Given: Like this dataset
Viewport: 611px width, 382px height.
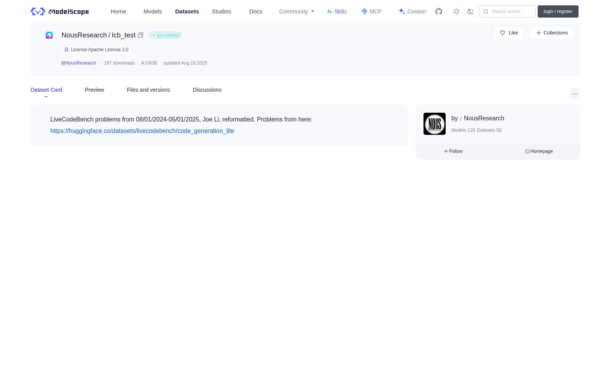Looking at the screenshot, I should coord(508,33).
